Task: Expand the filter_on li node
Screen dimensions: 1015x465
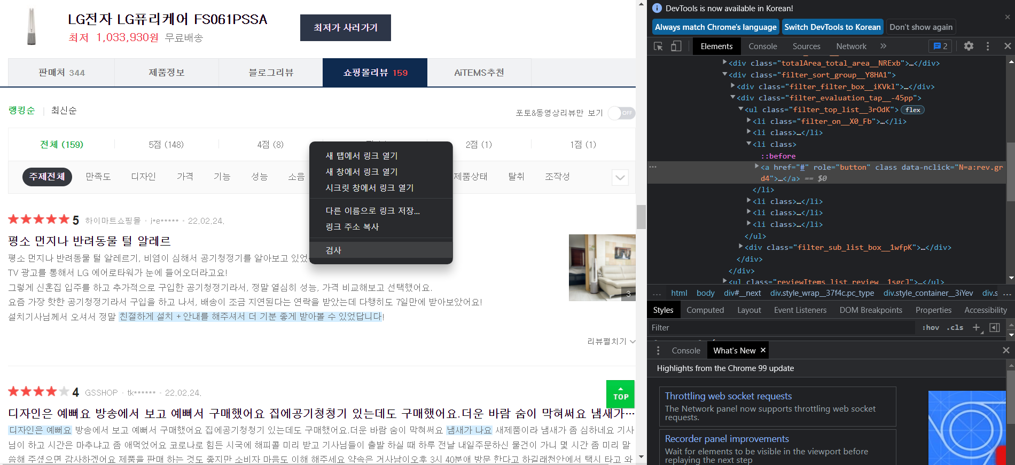Action: click(749, 121)
